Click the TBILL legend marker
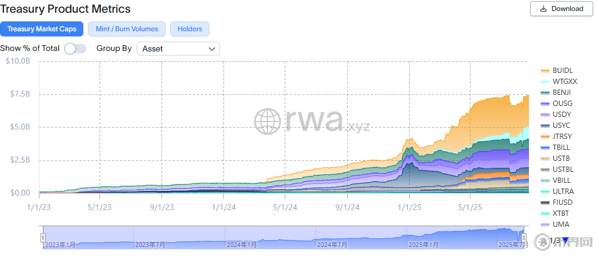The image size is (599, 258). 545,148
